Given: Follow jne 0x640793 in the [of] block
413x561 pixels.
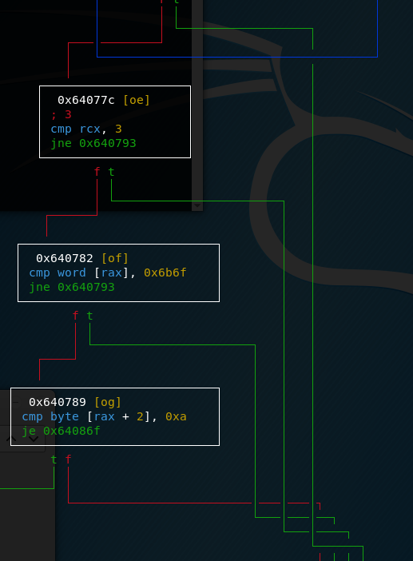Looking at the screenshot, I should tap(72, 288).
